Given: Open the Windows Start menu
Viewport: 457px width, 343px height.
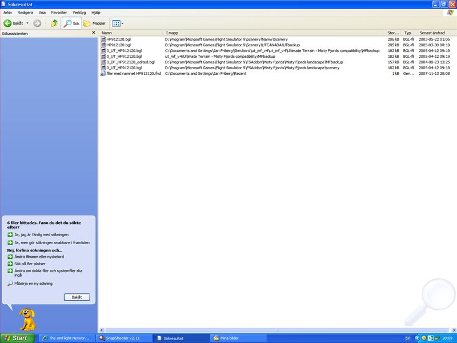Looking at the screenshot, I should [18, 338].
